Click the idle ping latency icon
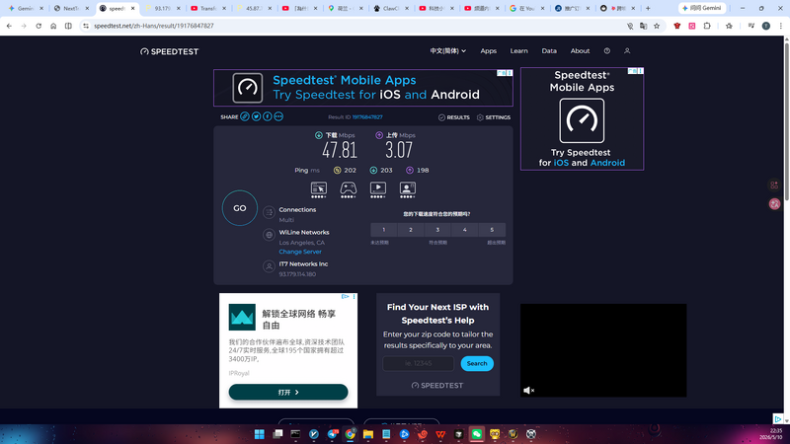This screenshot has width=790, height=444. (x=337, y=170)
